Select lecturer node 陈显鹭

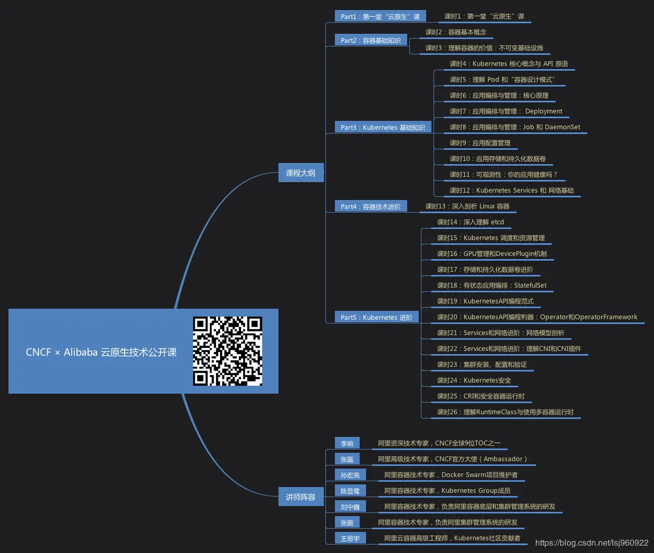point(350,491)
